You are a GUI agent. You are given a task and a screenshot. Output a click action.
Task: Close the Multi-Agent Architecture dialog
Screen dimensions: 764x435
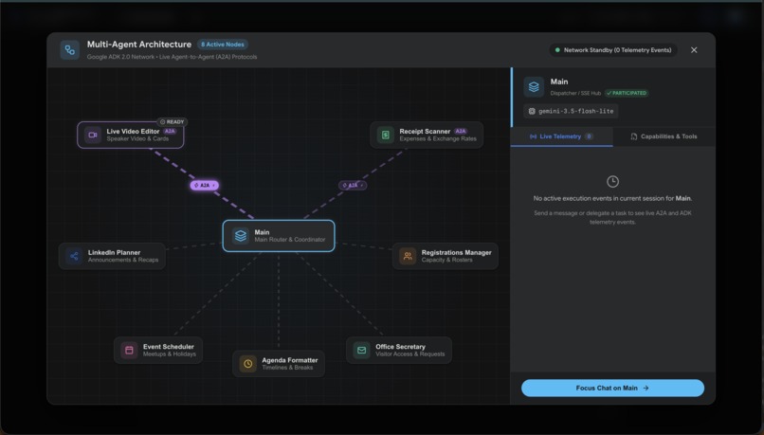pos(694,49)
